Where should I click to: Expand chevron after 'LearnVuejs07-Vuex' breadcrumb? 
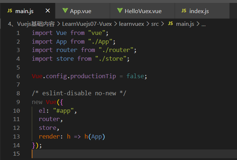(x=116, y=24)
